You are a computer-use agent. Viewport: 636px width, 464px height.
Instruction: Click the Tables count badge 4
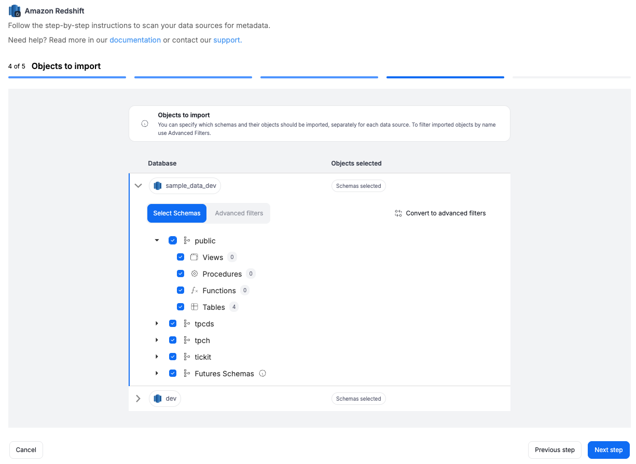tap(234, 307)
